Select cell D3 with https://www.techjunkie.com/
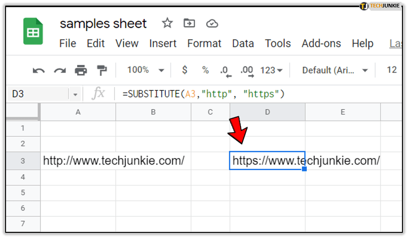 coord(267,161)
